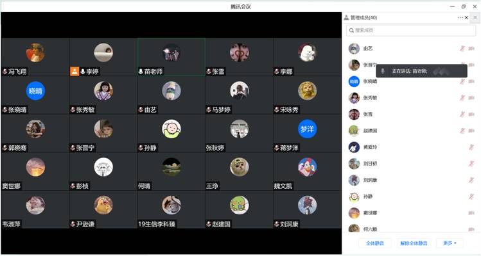
Task: Open the hamburger menu in top-right corner
Action: click(x=475, y=18)
